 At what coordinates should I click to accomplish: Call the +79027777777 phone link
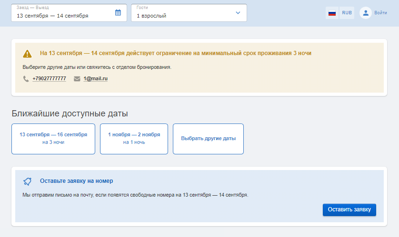tap(49, 79)
